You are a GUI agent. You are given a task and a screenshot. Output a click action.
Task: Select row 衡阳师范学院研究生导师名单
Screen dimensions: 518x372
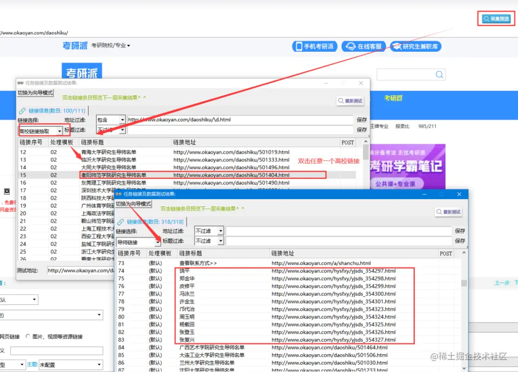click(x=187, y=175)
